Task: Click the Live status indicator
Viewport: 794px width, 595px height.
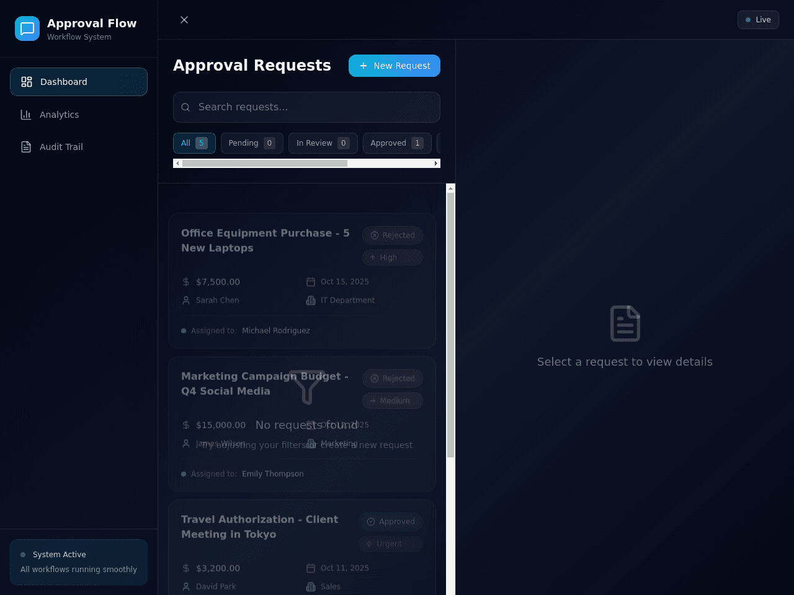Action: 758,20
